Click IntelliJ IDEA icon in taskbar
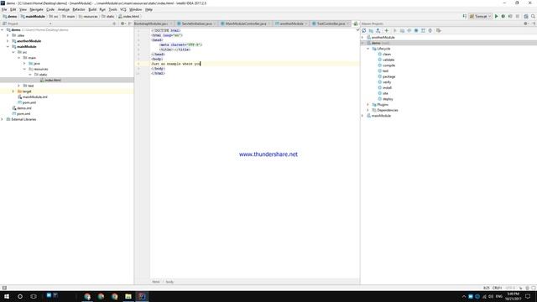The width and height of the screenshot is (537, 302). tap(142, 296)
